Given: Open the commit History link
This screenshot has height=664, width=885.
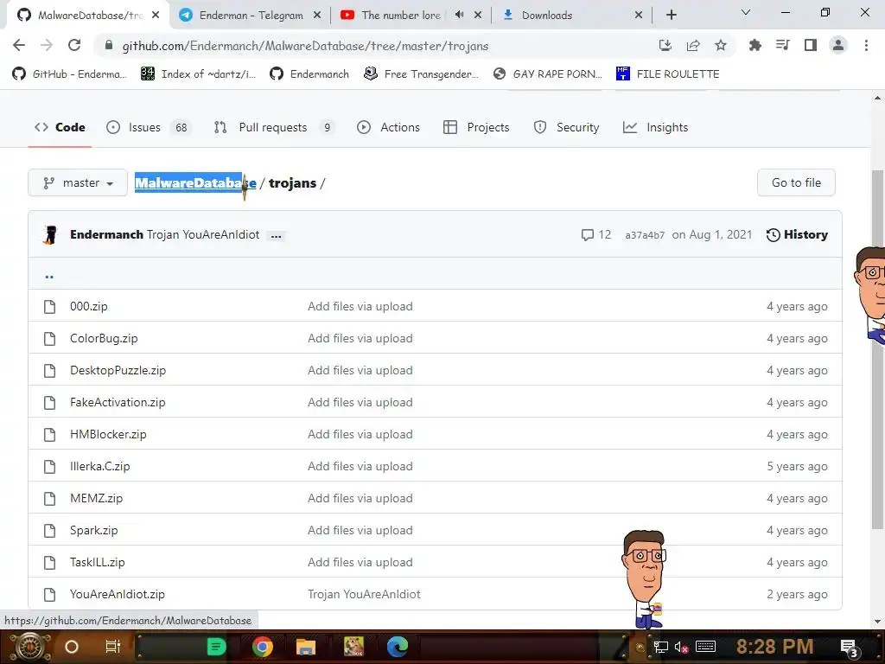Looking at the screenshot, I should 797,234.
